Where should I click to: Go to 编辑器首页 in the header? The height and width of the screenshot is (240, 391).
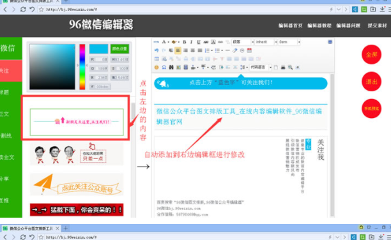click(x=290, y=26)
